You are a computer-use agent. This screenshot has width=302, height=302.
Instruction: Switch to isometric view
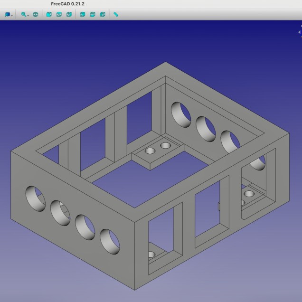[36, 15]
